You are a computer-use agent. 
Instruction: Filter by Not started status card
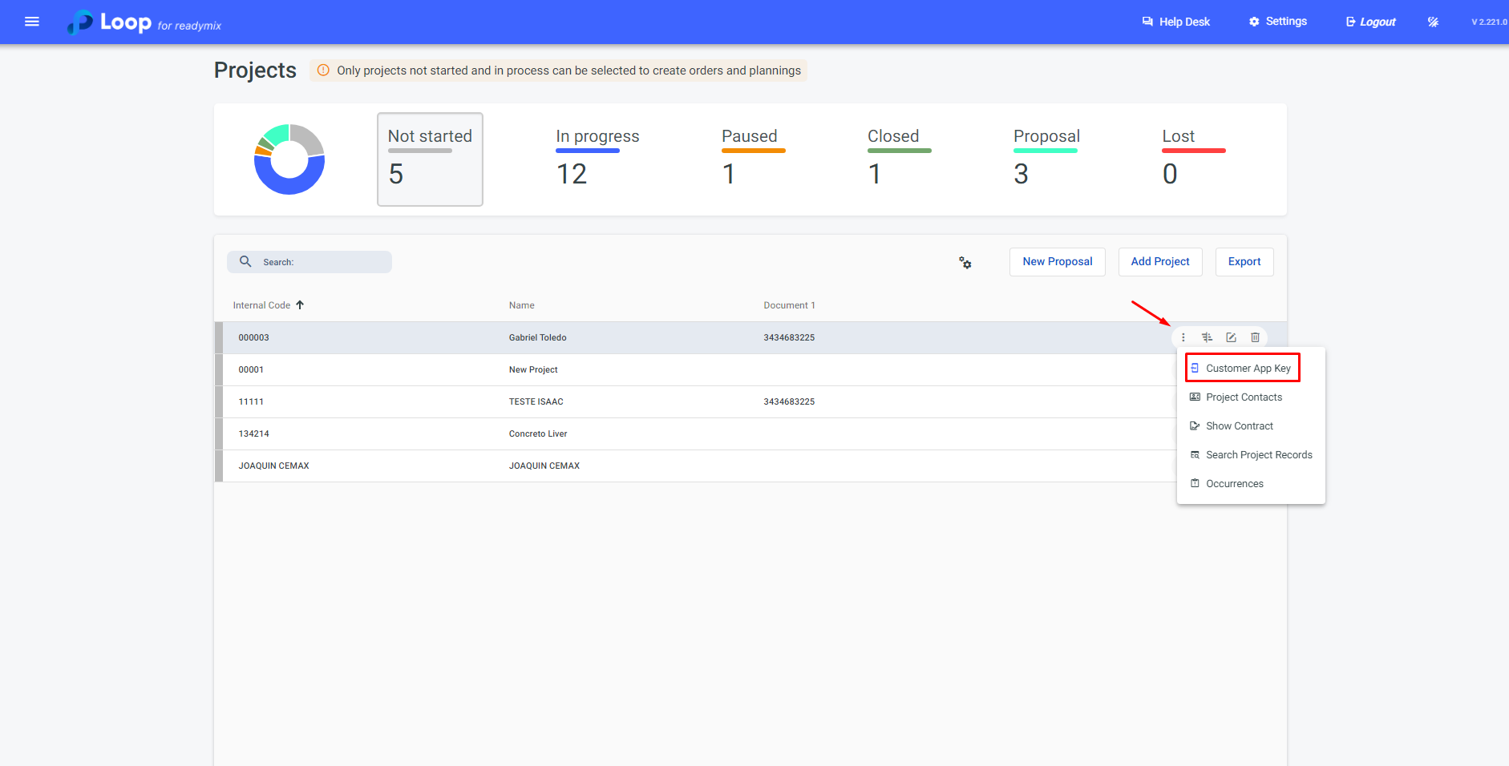pyautogui.click(x=430, y=159)
